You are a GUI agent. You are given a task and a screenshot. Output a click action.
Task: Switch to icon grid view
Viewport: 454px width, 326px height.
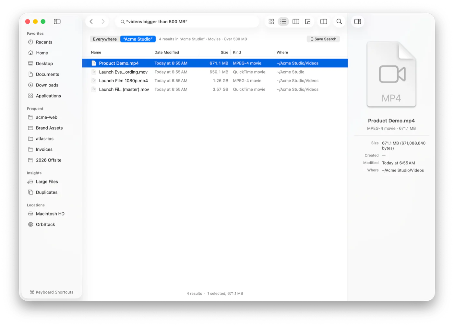271,21
